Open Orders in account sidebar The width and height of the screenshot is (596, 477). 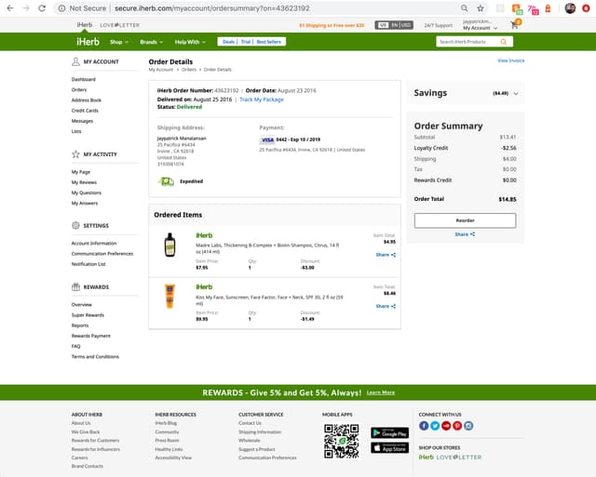coord(79,90)
